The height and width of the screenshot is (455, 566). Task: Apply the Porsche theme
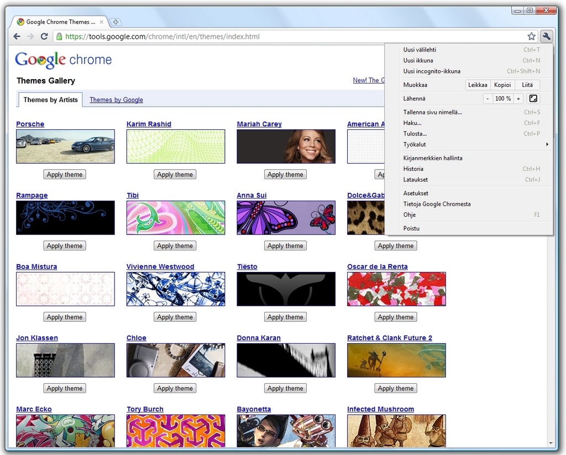tap(65, 175)
